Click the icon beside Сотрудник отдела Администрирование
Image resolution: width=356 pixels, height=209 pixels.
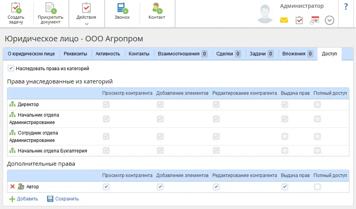(12, 132)
